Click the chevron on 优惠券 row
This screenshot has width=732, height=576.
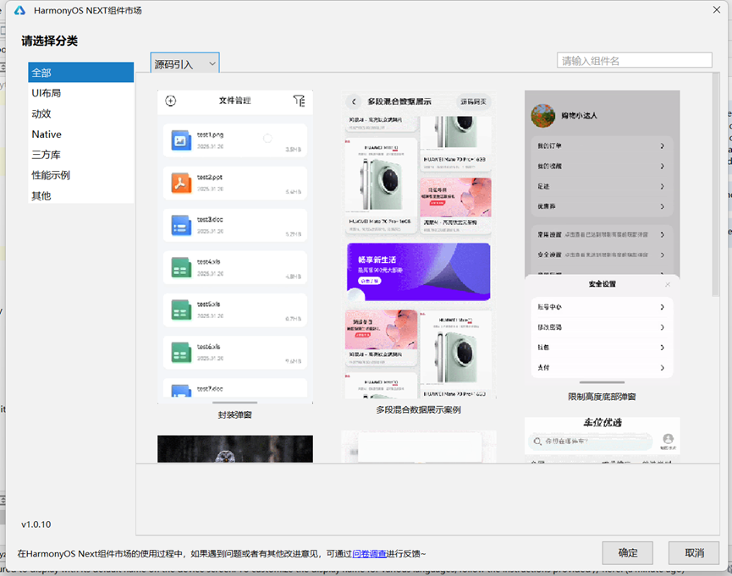point(662,206)
